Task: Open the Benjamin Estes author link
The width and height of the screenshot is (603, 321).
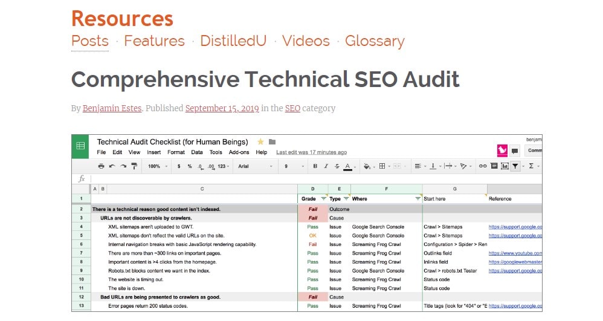Action: click(x=112, y=109)
